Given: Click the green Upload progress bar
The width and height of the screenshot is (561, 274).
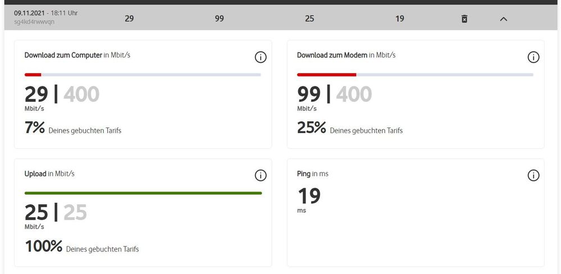Looking at the screenshot, I should [x=143, y=193].
